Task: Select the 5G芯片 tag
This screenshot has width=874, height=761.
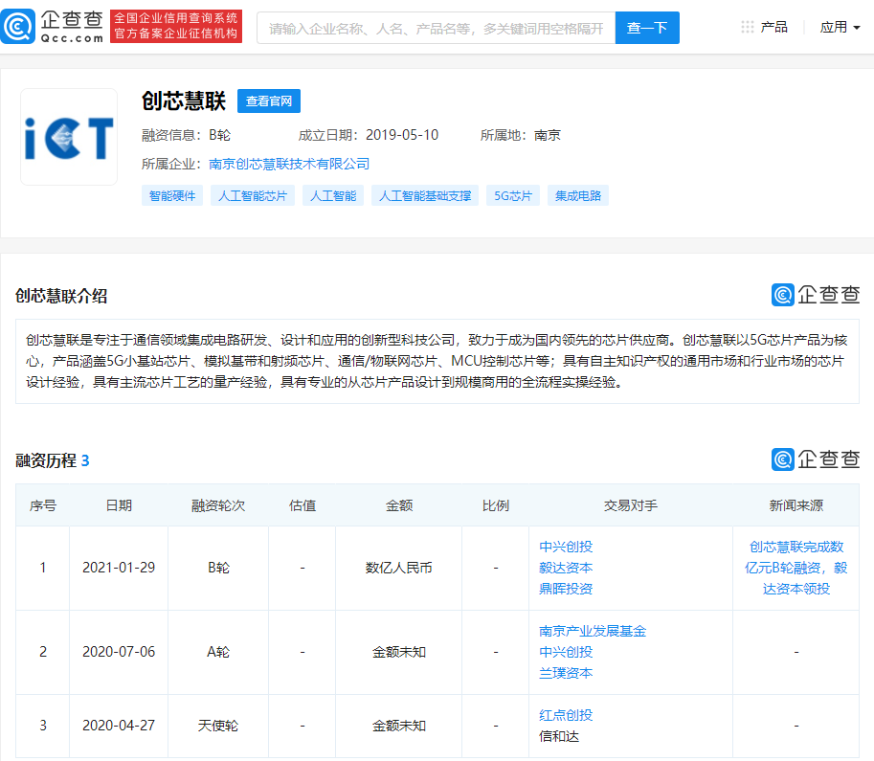Action: [513, 195]
